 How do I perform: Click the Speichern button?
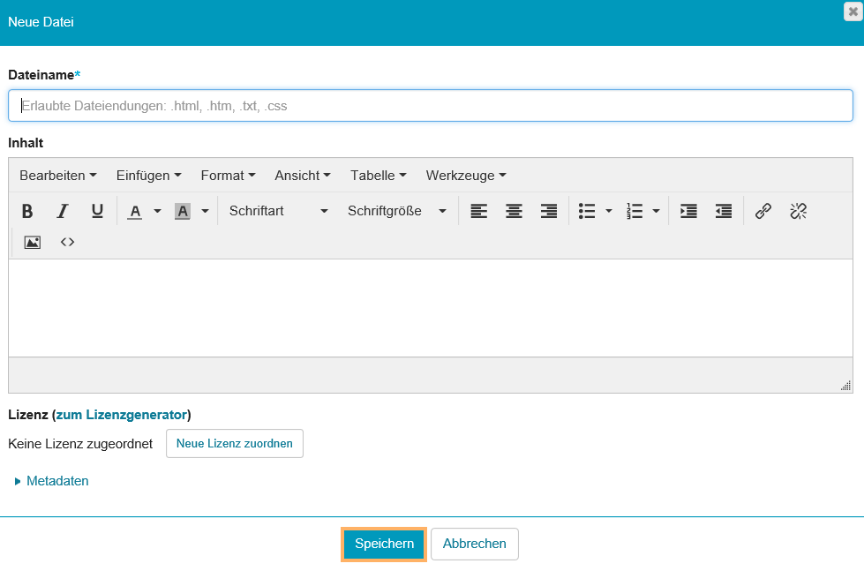384,544
